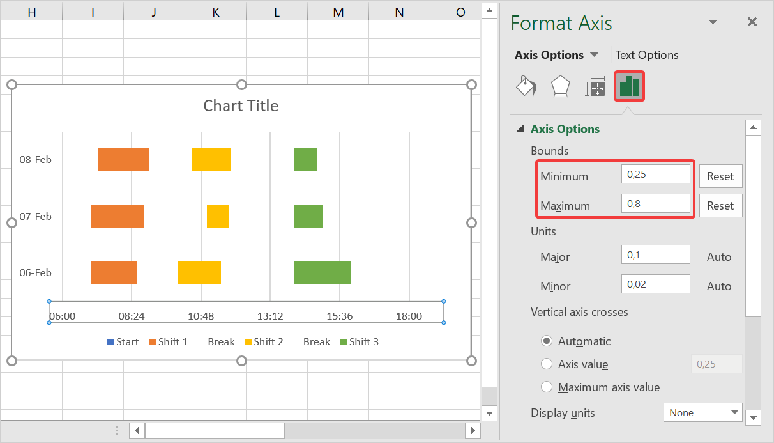
Task: Click the 06-Feb axis label
Action: (x=35, y=273)
